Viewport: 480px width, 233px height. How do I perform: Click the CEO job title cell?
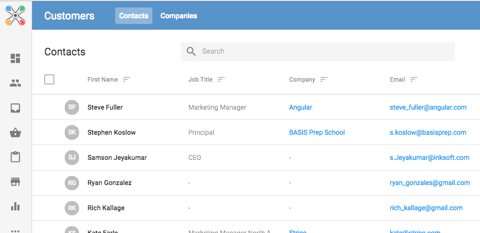[x=195, y=158]
